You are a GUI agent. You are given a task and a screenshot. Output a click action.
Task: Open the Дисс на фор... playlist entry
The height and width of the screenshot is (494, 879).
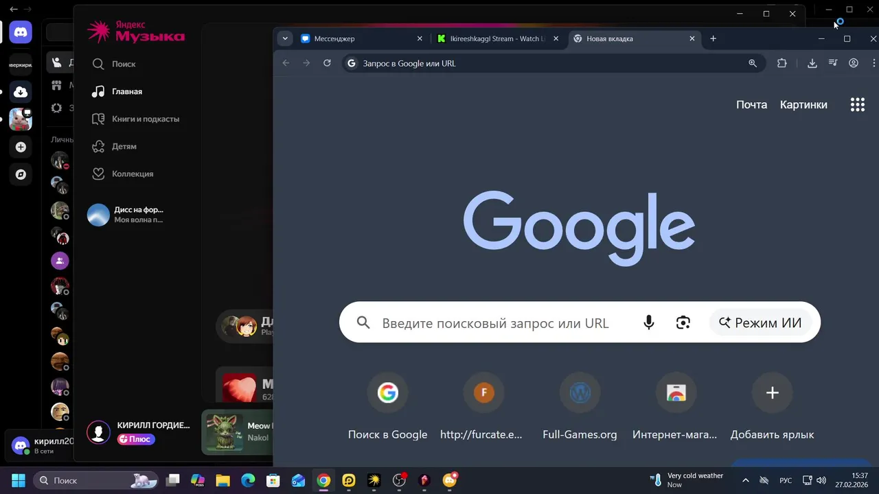tap(126, 215)
